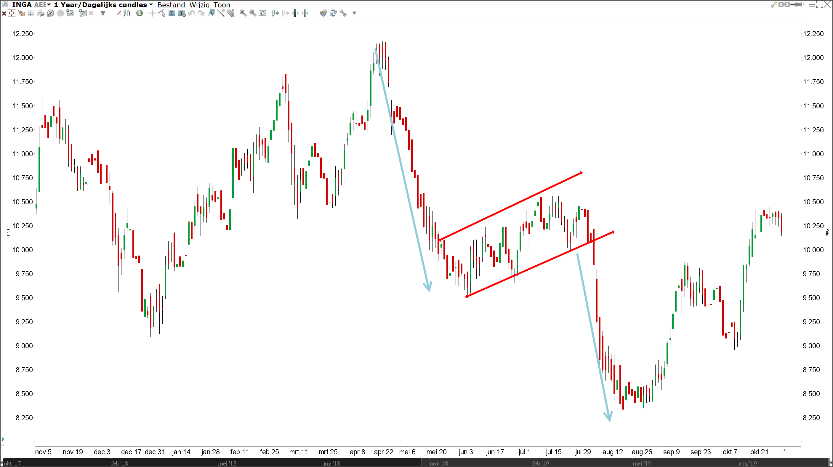Click the clock with arrow icon
The image size is (833, 467).
coord(50,13)
